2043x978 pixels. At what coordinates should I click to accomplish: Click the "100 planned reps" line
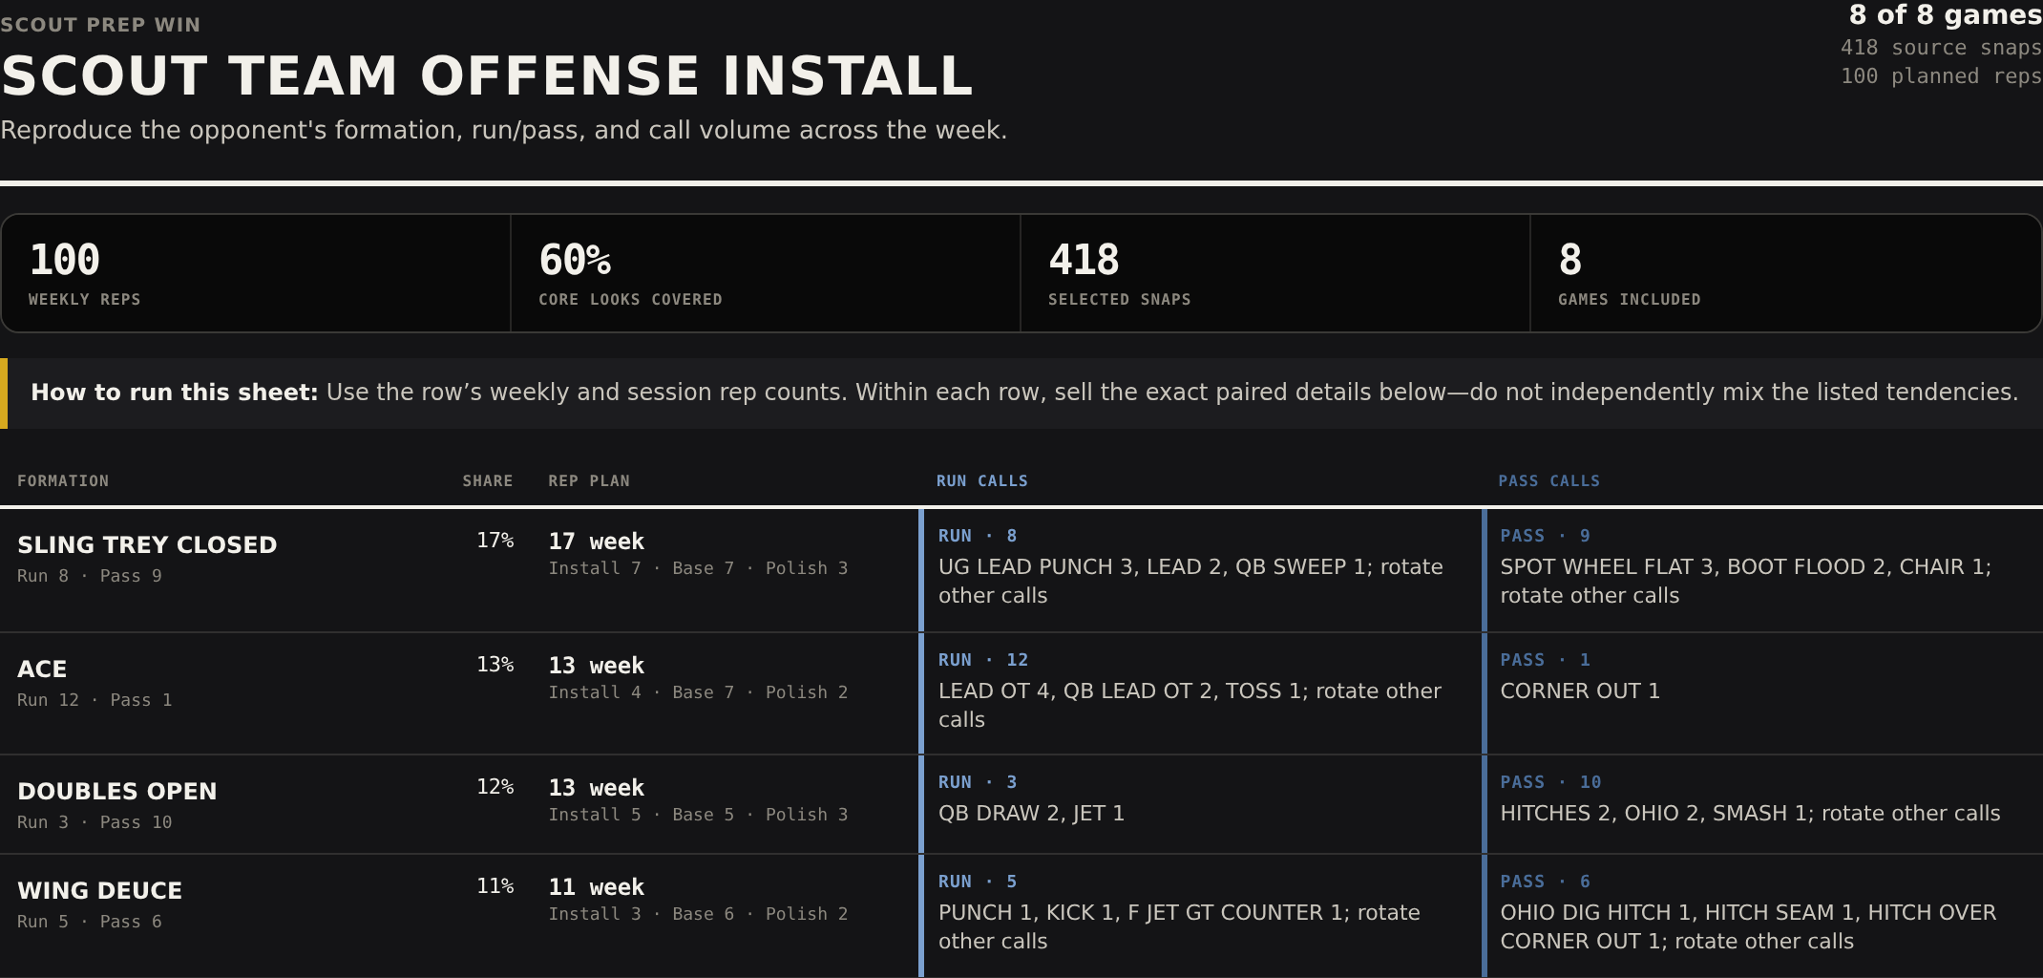1941,76
